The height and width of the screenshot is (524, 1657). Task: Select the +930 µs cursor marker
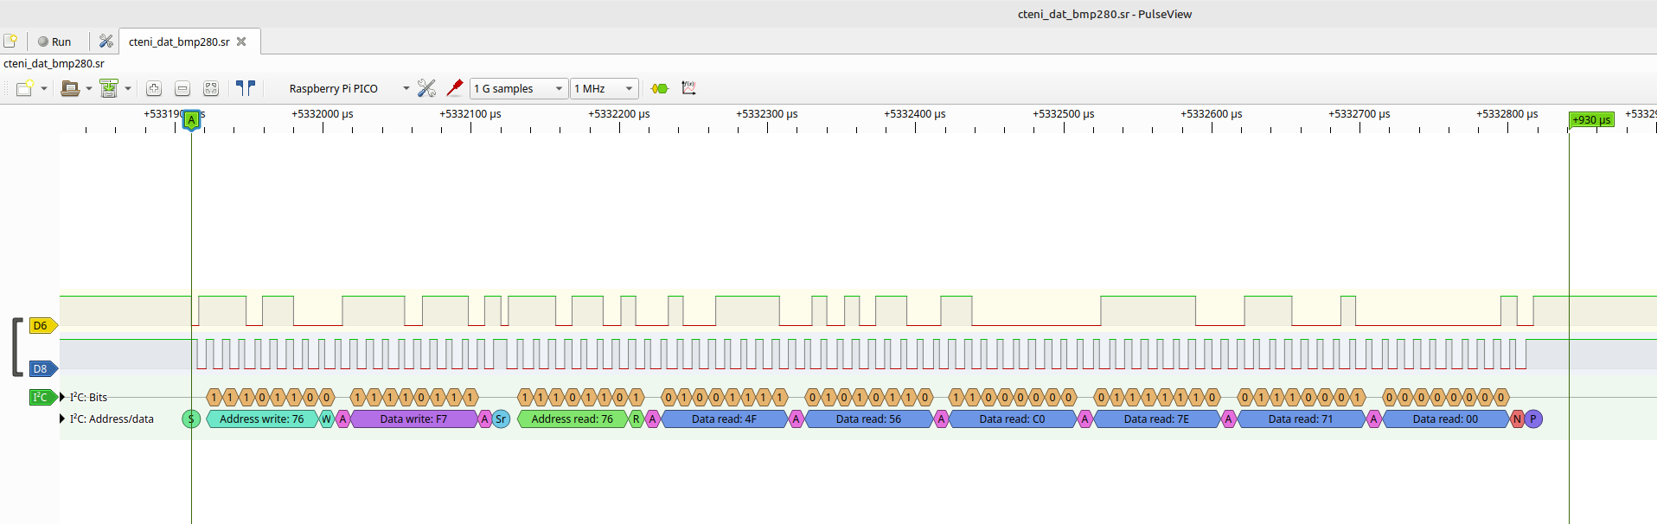point(1591,120)
